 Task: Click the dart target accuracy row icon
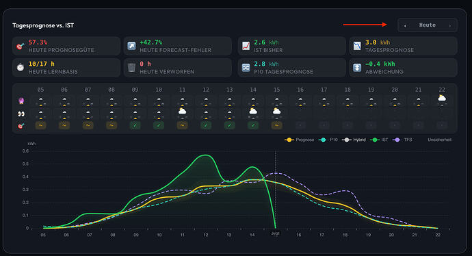[21, 125]
